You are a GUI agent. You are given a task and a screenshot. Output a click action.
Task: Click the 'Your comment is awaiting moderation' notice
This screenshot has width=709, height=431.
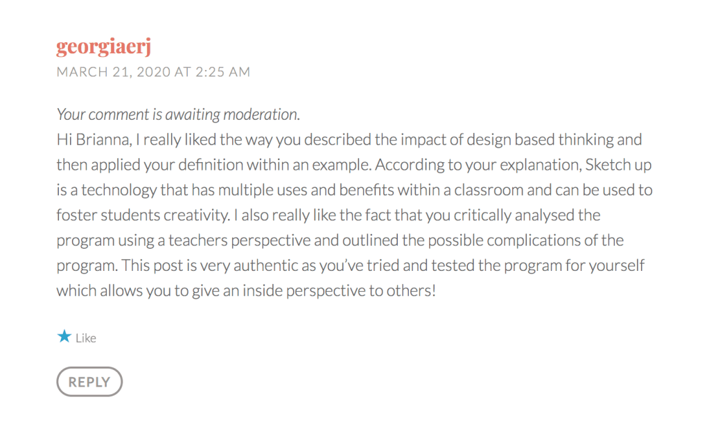pos(178,114)
